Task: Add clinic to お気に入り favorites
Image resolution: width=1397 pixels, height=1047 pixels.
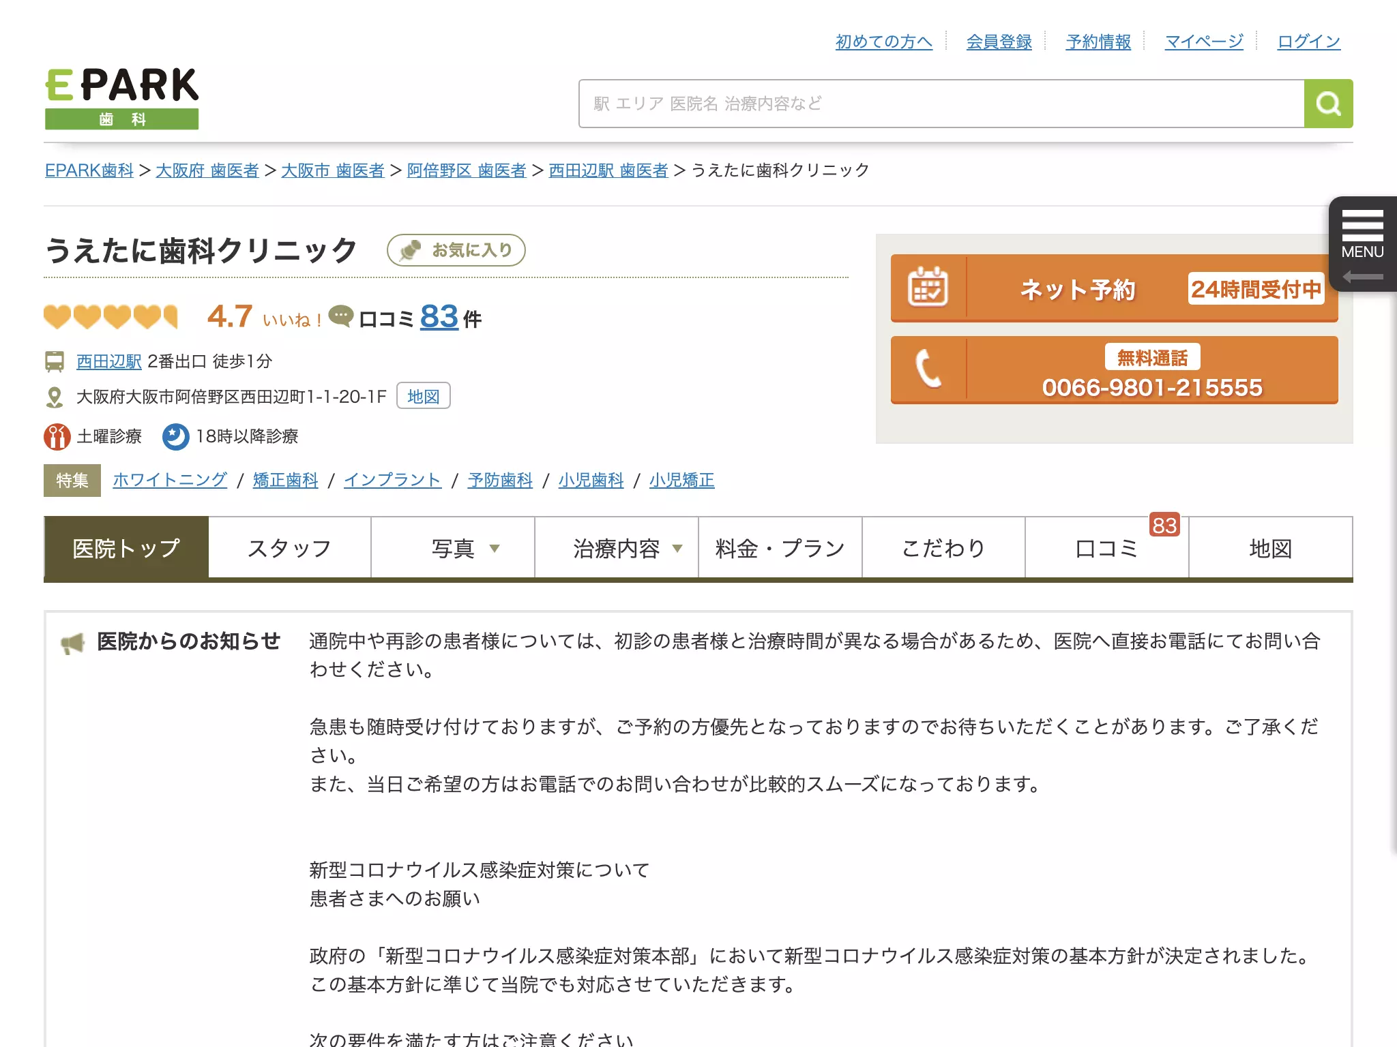Action: click(x=456, y=250)
